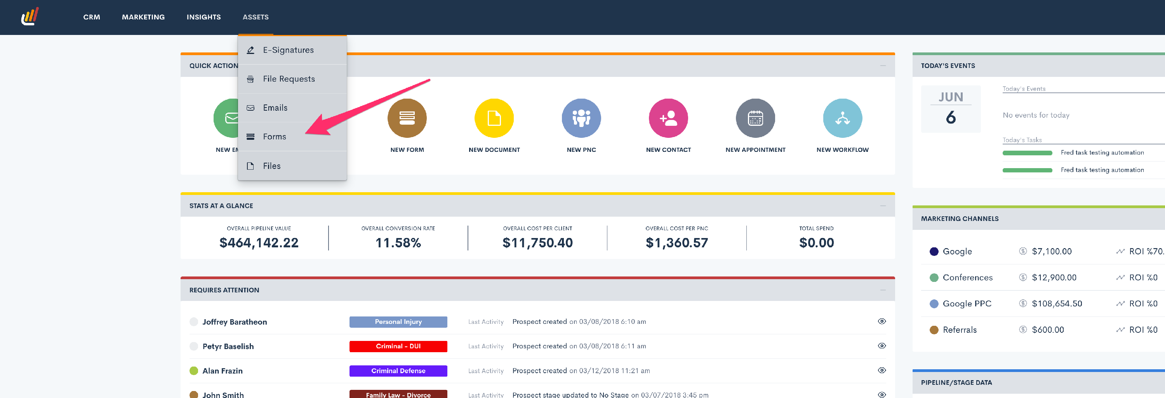View Joffrey Baratheon with eye icon
1165x398 pixels.
pos(882,321)
